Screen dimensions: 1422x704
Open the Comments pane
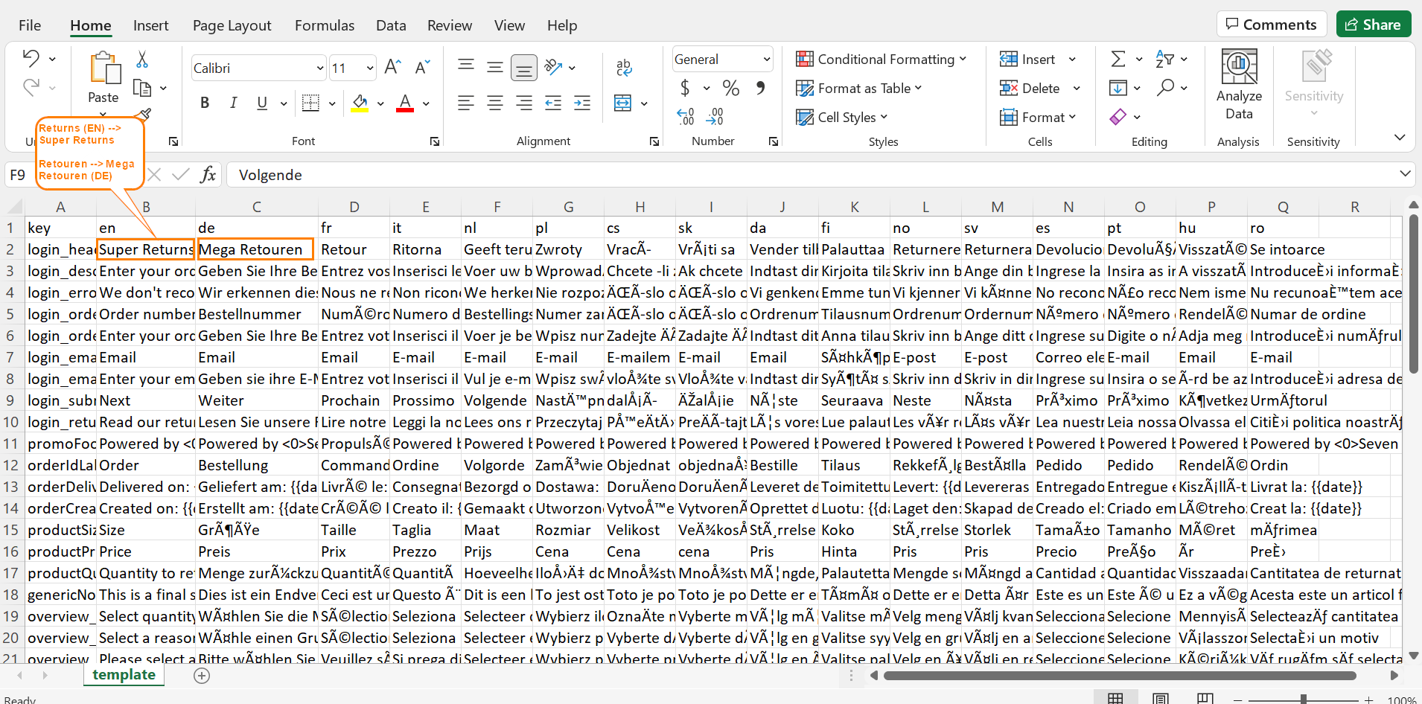tap(1272, 24)
